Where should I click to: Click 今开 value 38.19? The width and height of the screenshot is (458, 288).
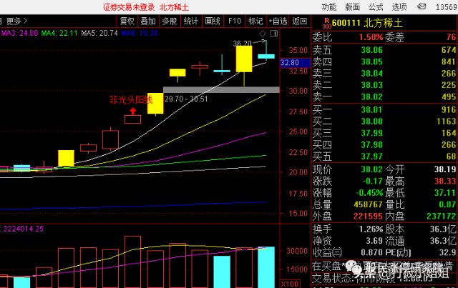(445, 169)
